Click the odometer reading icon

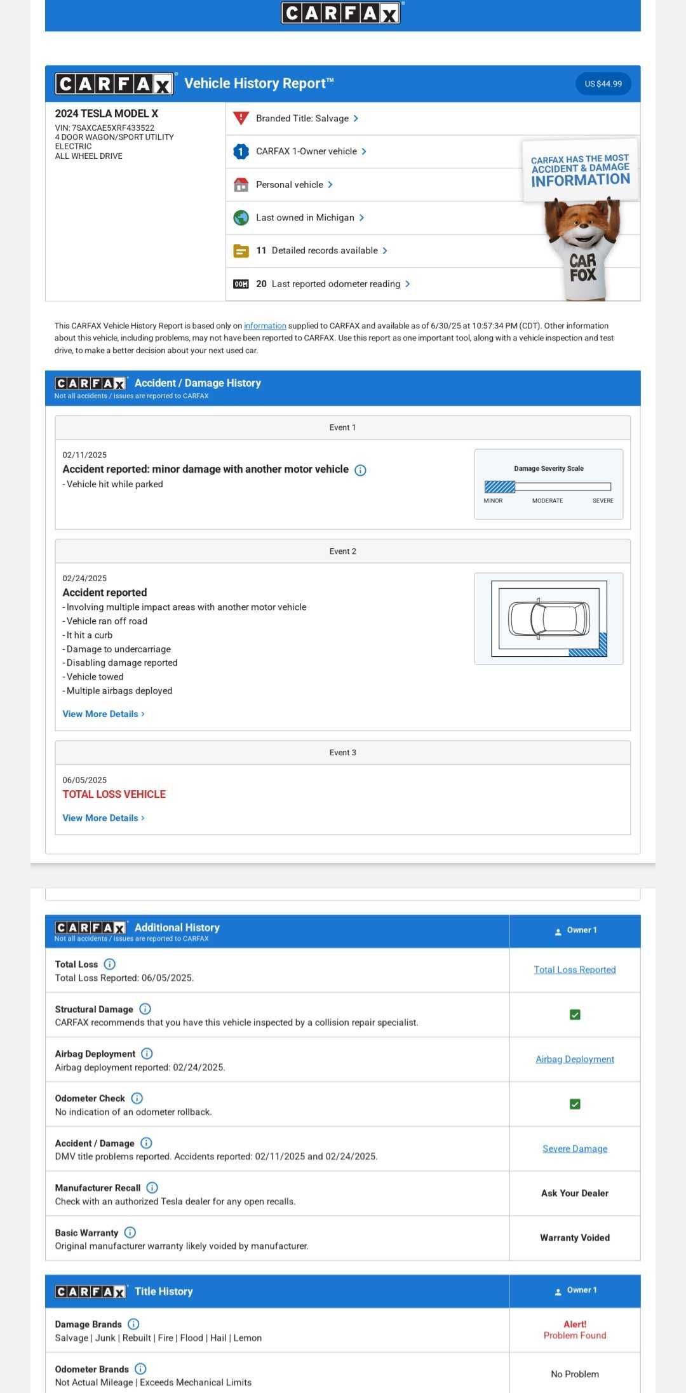point(241,284)
